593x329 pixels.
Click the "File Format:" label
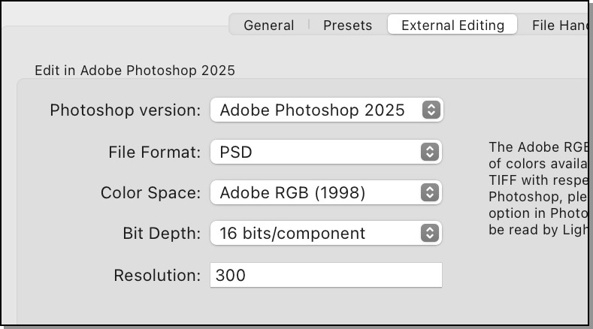coord(155,152)
